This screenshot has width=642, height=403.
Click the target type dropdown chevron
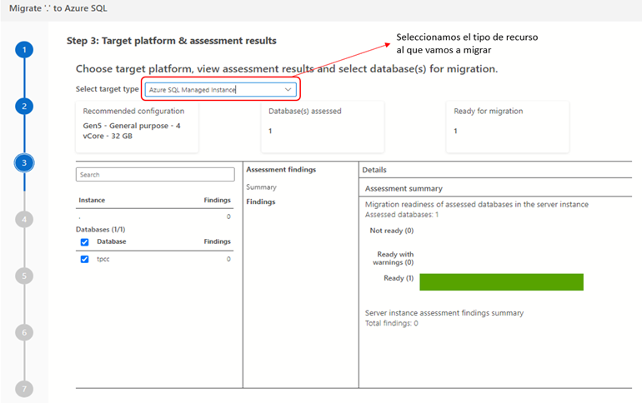pos(288,90)
